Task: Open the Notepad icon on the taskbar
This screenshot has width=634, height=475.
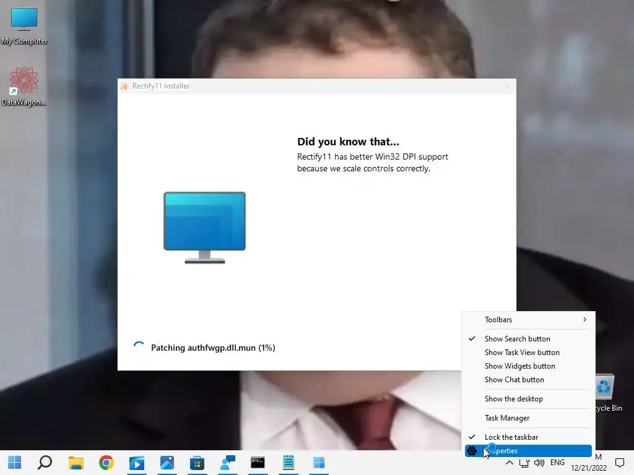Action: click(x=289, y=463)
